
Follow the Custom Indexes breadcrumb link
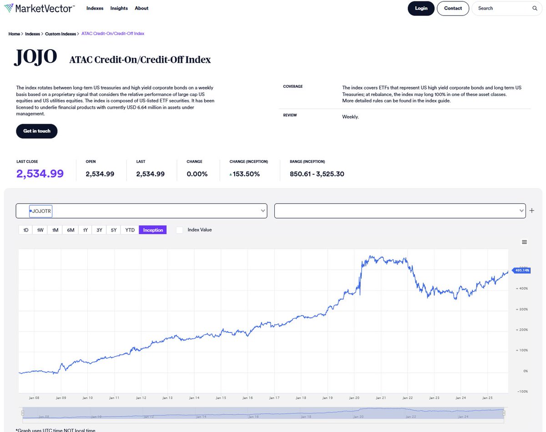click(x=61, y=34)
